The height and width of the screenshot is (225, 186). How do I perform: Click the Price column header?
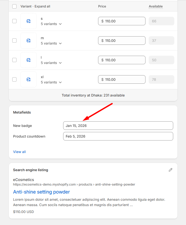pyautogui.click(x=102, y=6)
